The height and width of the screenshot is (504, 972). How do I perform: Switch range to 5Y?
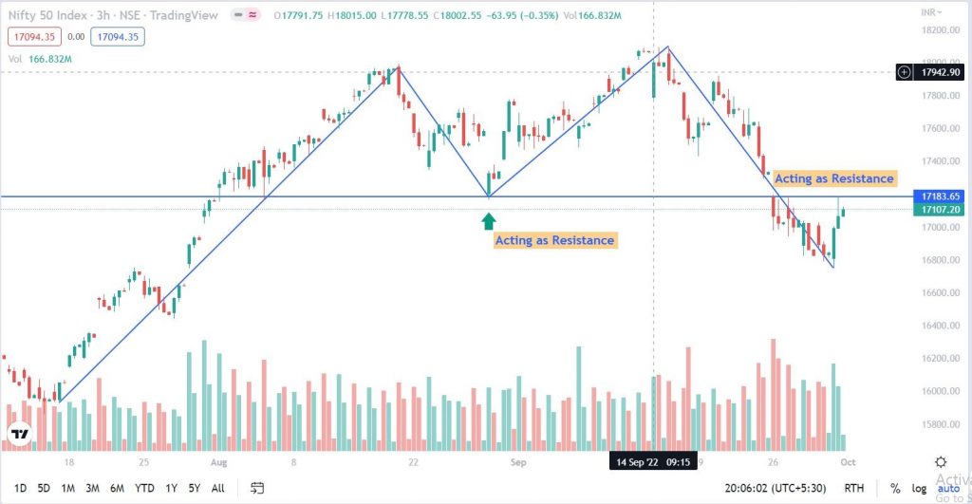click(x=194, y=489)
